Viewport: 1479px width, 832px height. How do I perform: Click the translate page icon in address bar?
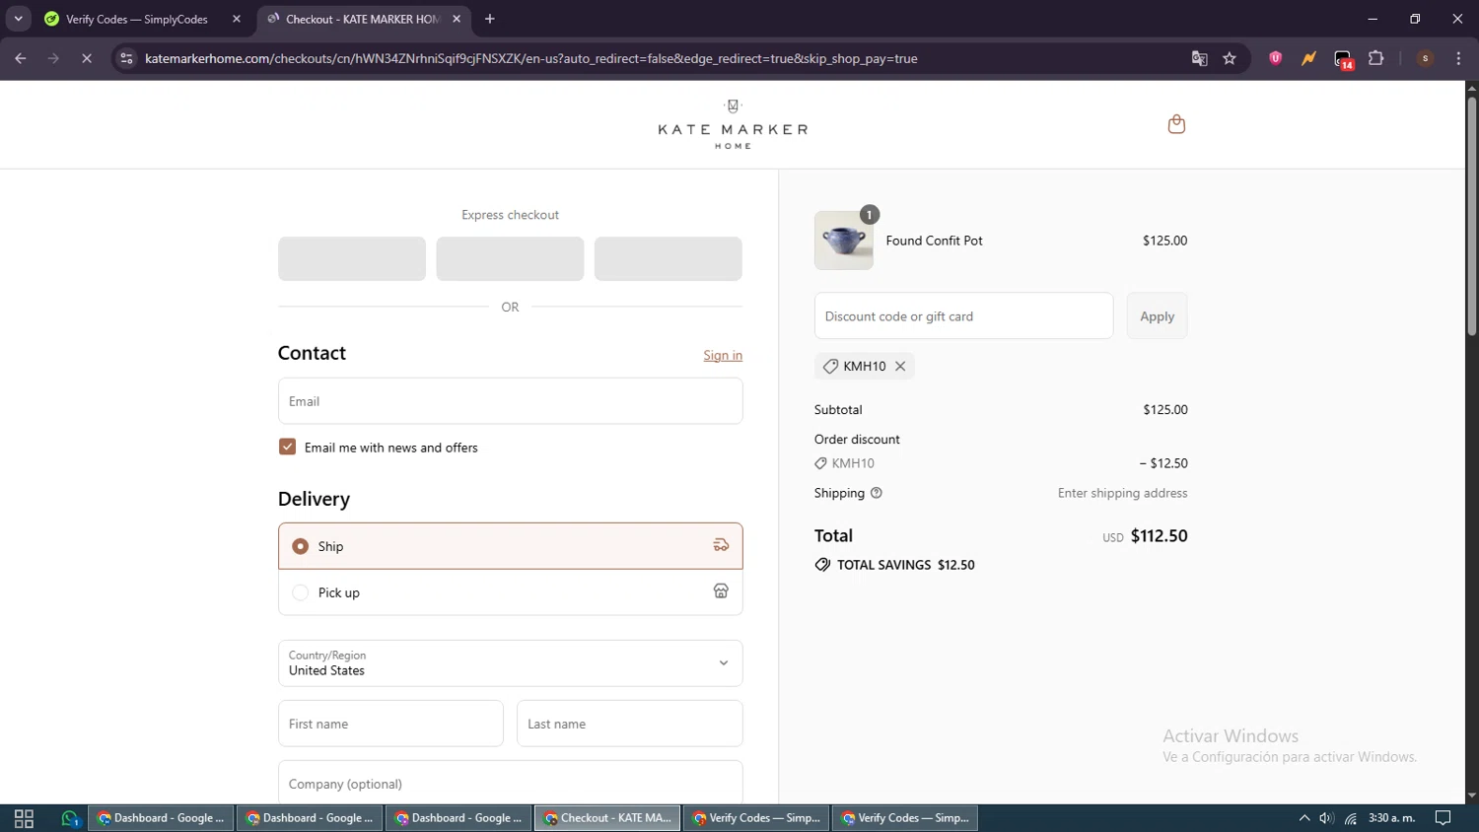1199,58
